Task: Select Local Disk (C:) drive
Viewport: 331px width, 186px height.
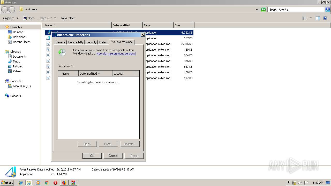Action: (x=22, y=86)
